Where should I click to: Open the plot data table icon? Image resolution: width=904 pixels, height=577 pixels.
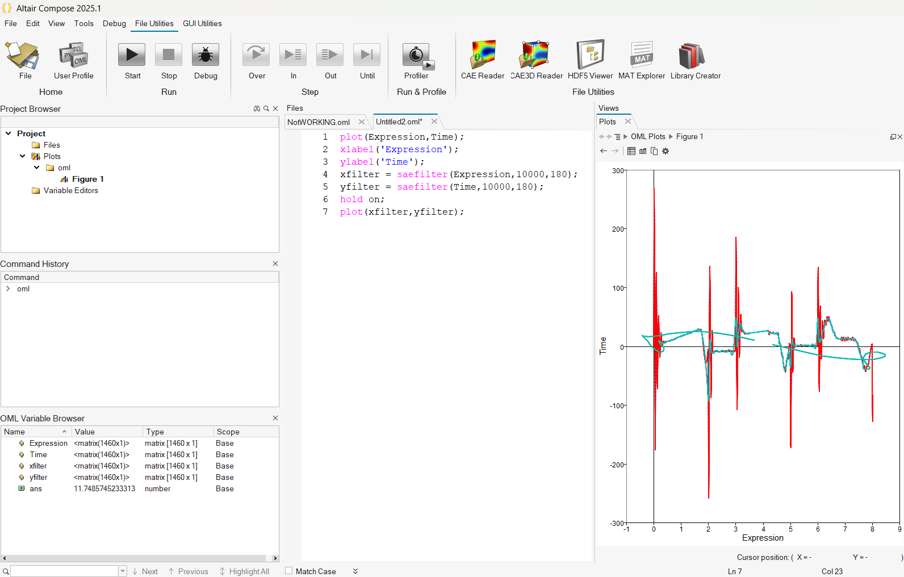click(631, 151)
